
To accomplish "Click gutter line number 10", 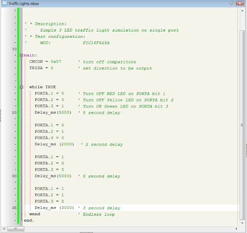I will (x=14, y=49).
